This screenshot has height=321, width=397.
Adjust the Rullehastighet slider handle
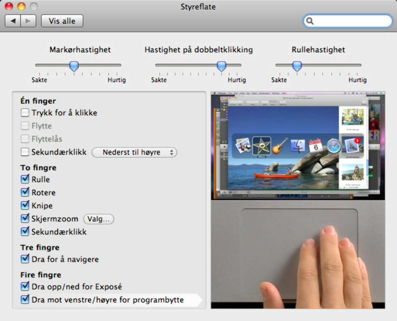[x=297, y=66]
